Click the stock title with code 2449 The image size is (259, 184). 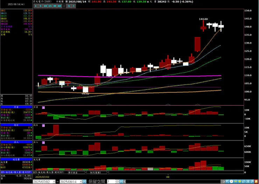tap(42, 2)
